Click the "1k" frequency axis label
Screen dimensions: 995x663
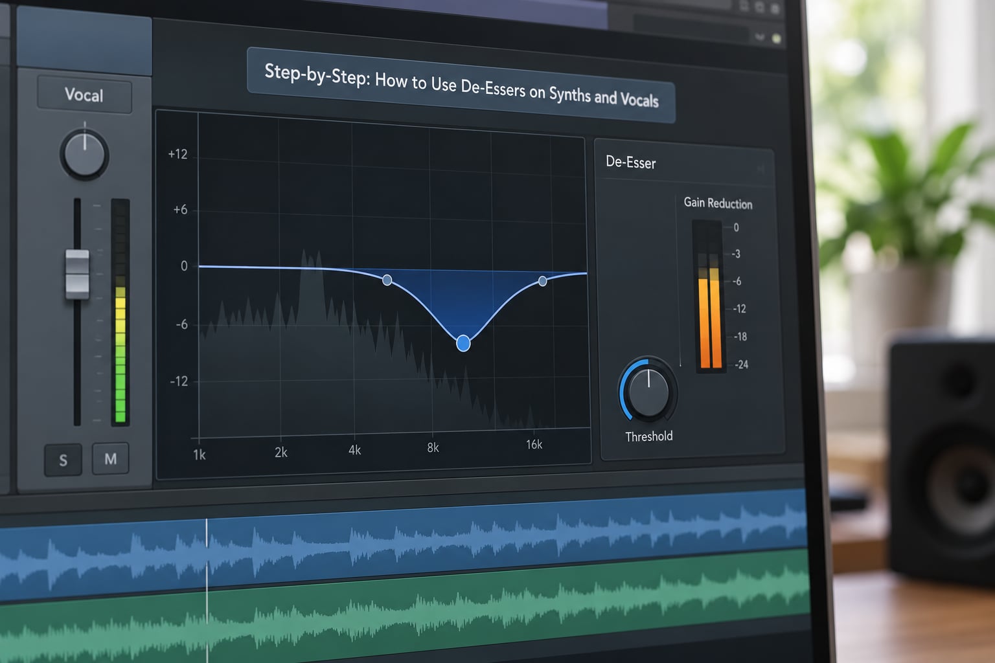click(200, 455)
